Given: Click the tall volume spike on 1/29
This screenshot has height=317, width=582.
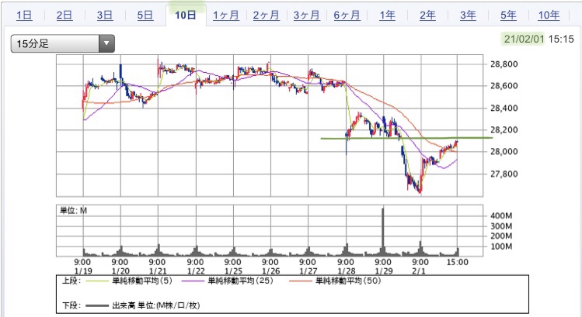Looking at the screenshot, I should coord(383,232).
